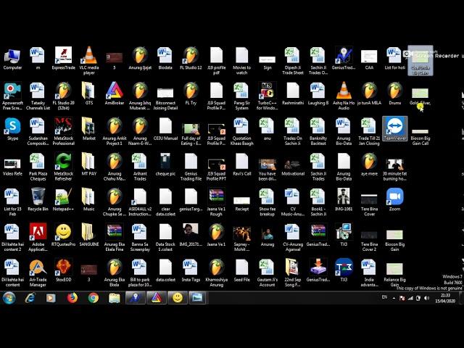Viewport: 464px width, 348px height.
Task: Open the 22nd Sep Song folder
Action: pos(293,273)
